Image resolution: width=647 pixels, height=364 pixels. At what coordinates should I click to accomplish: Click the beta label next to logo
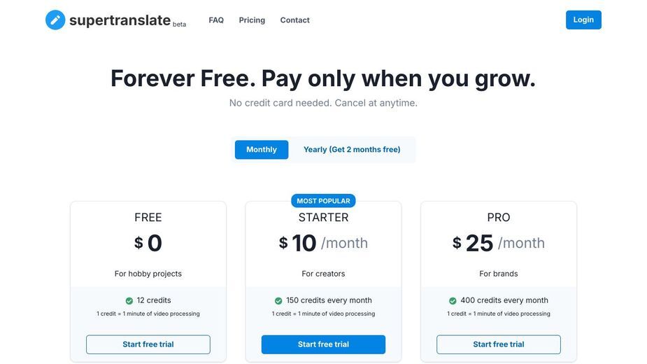click(x=180, y=24)
